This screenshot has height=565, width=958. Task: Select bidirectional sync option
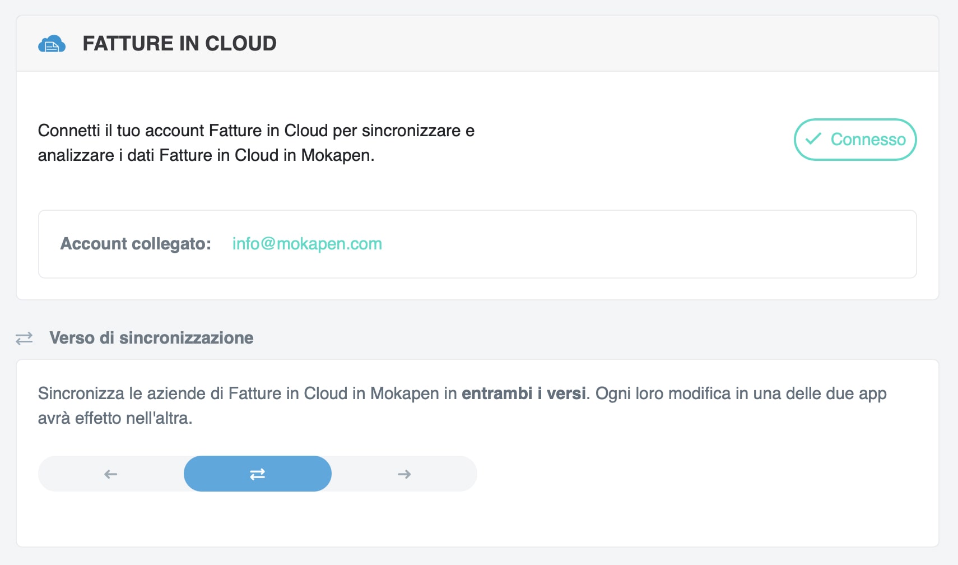click(258, 474)
